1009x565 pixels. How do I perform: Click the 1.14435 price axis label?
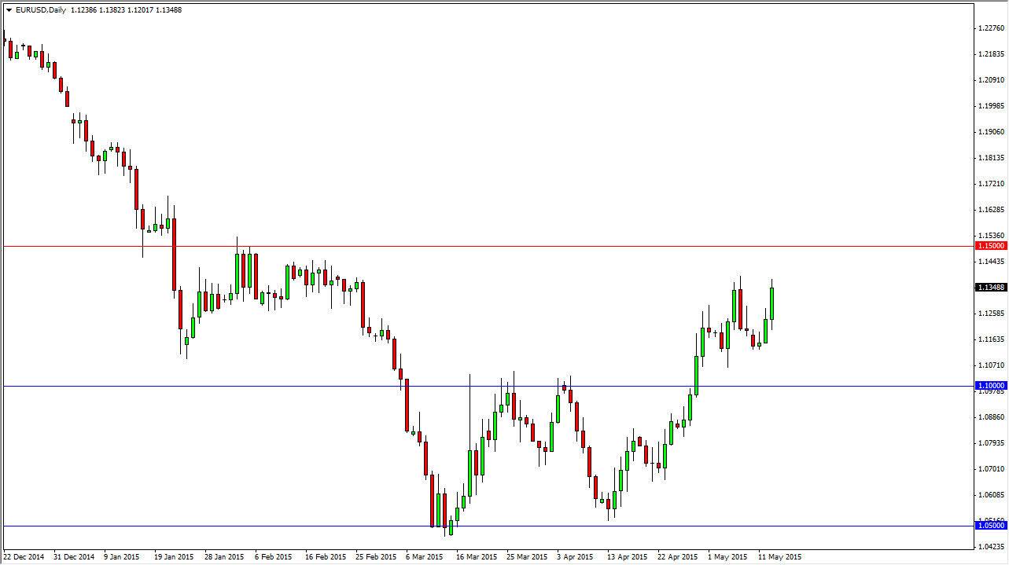pos(992,262)
